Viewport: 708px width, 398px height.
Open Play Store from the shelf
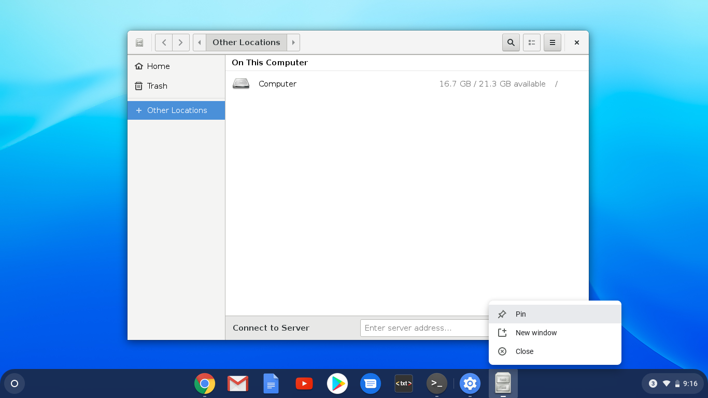click(337, 383)
